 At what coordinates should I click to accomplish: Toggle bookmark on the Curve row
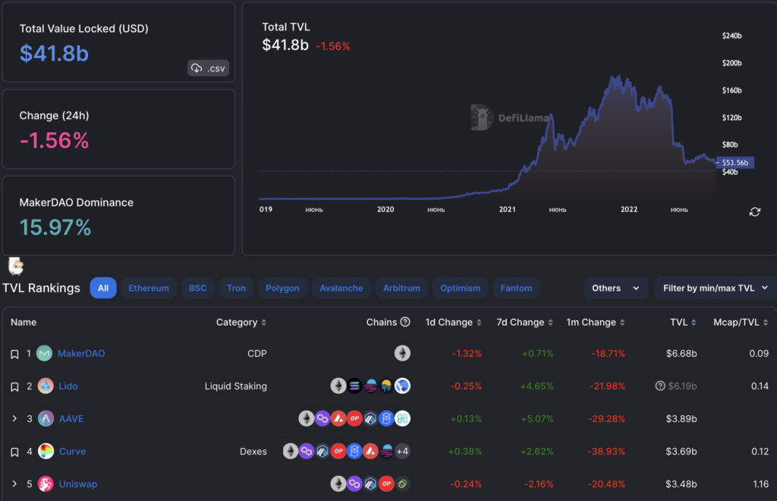pyautogui.click(x=14, y=452)
